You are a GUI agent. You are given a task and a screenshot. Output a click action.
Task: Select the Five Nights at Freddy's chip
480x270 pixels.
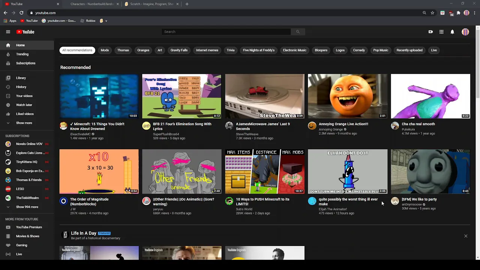(259, 50)
